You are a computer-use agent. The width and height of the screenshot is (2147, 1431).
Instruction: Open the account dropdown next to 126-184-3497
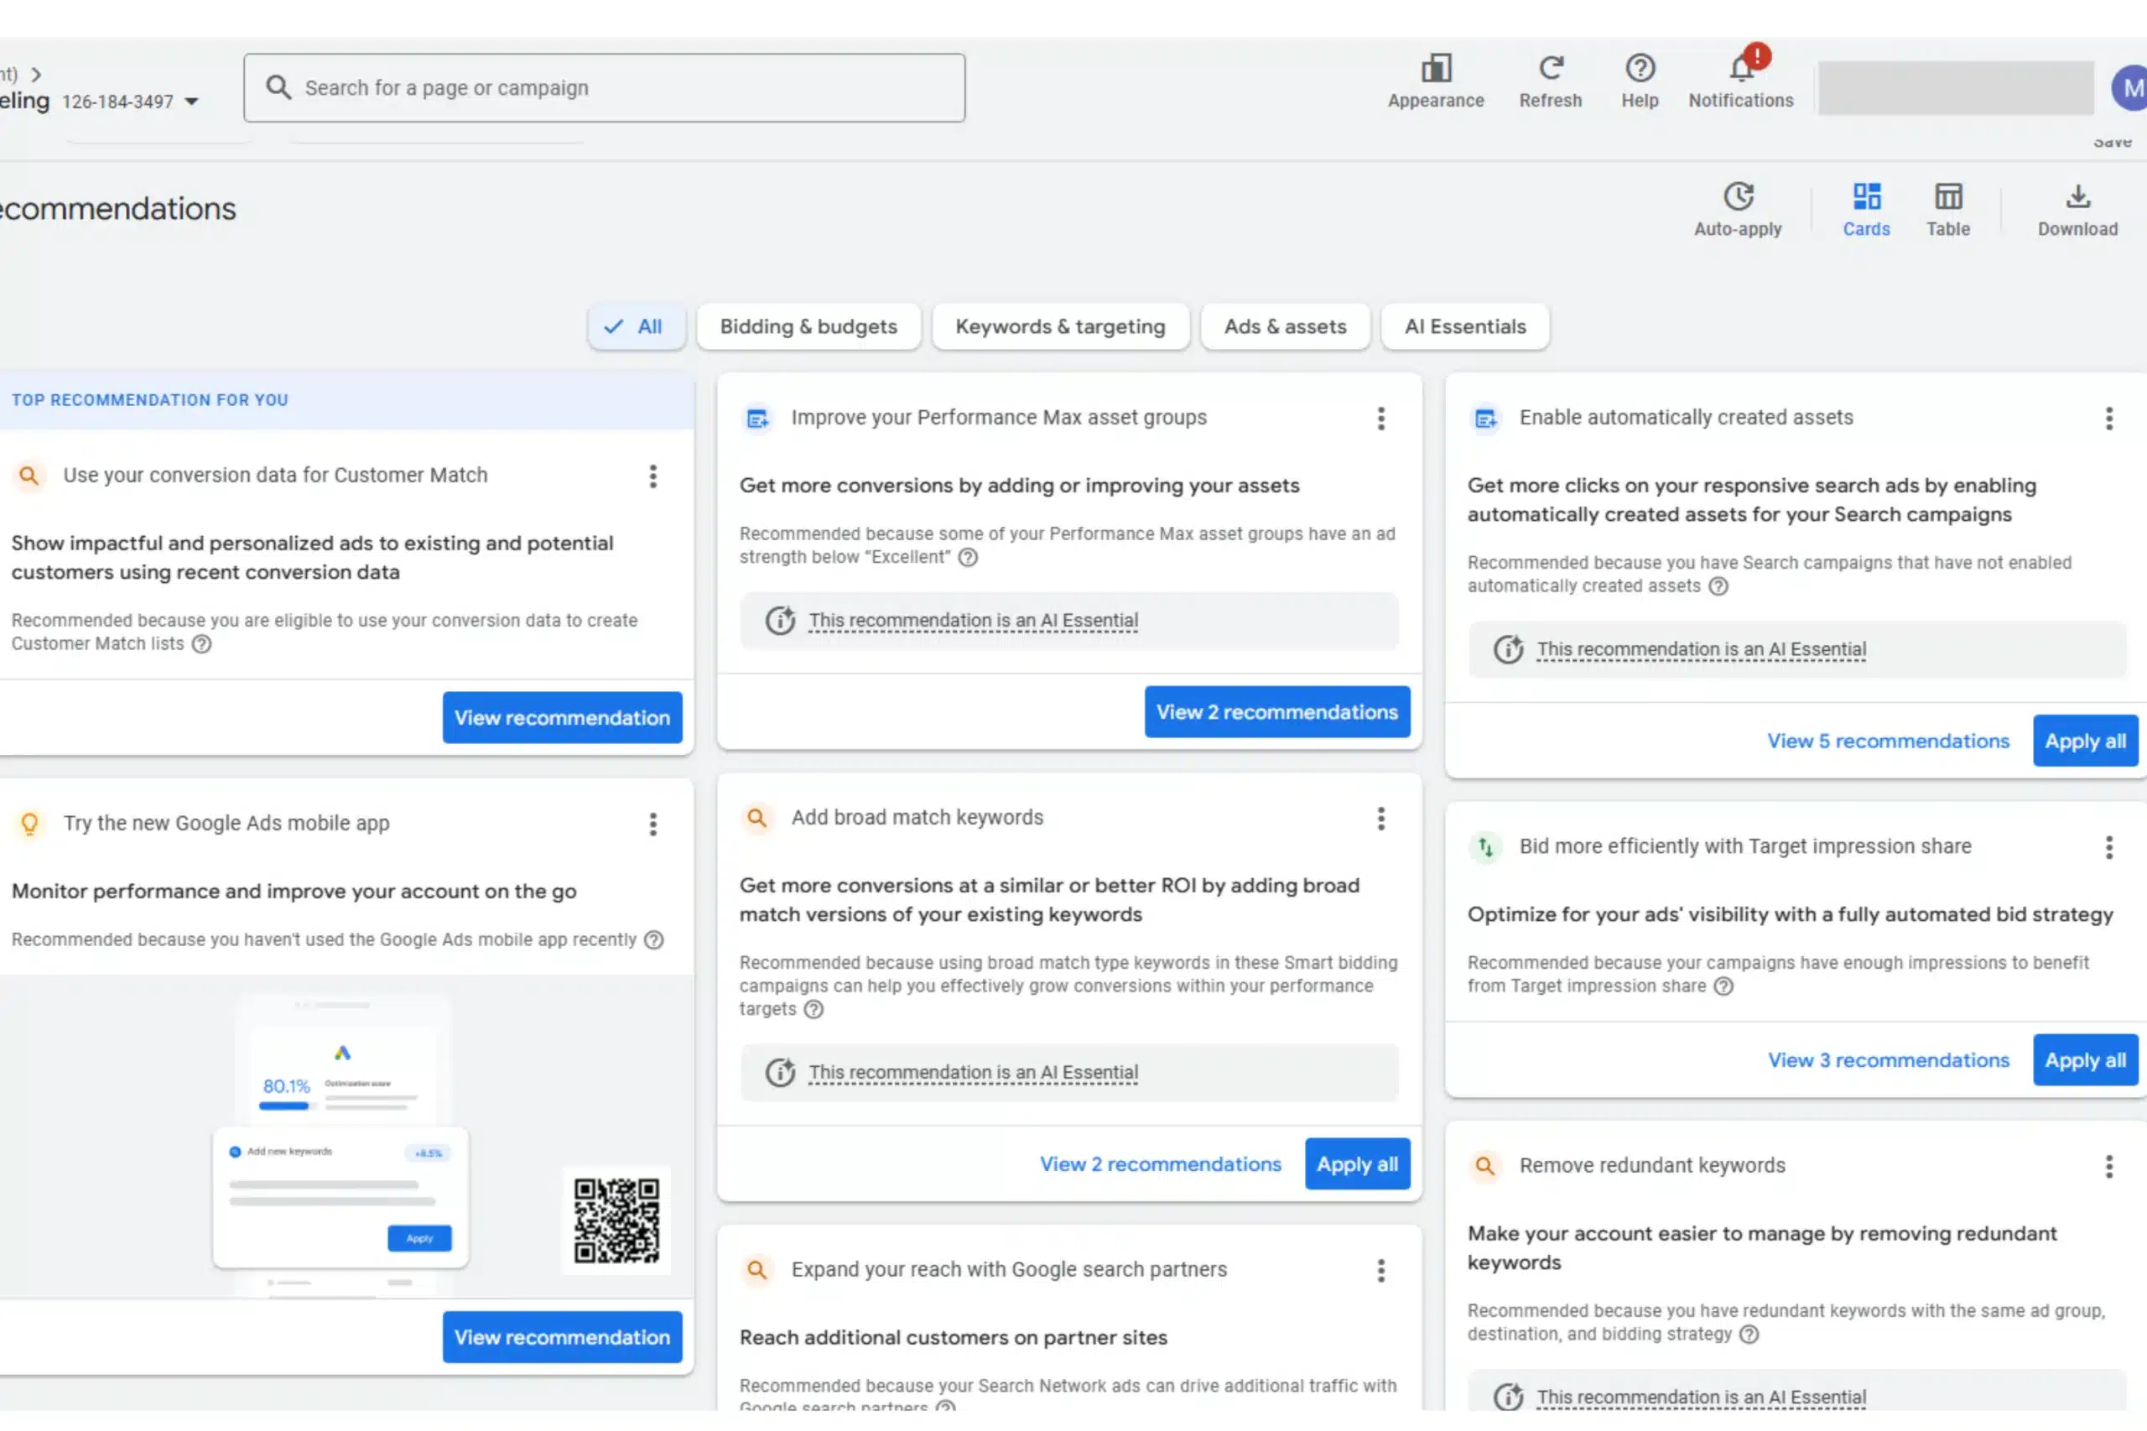[191, 101]
